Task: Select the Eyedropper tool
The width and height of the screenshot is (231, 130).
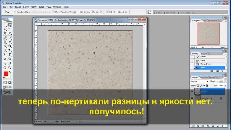Action: 10,64
